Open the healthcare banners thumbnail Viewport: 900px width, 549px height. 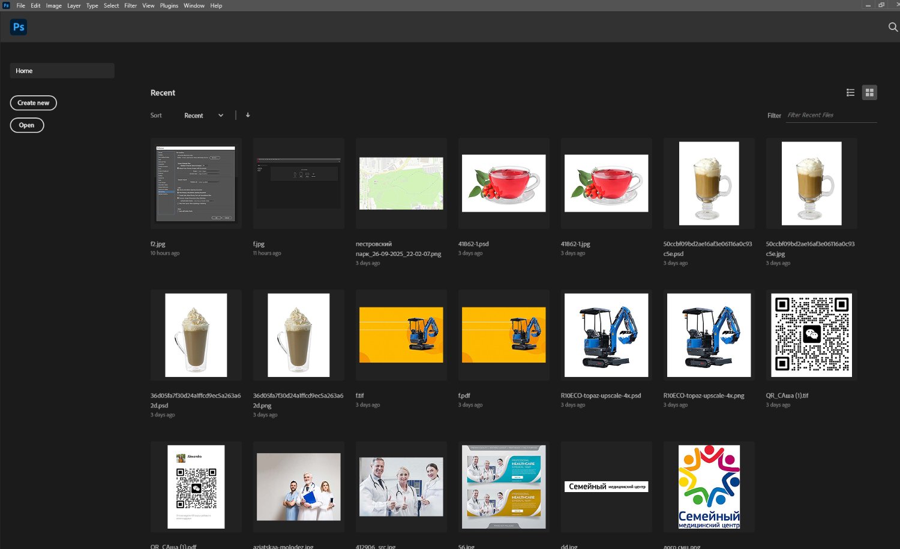click(x=504, y=487)
